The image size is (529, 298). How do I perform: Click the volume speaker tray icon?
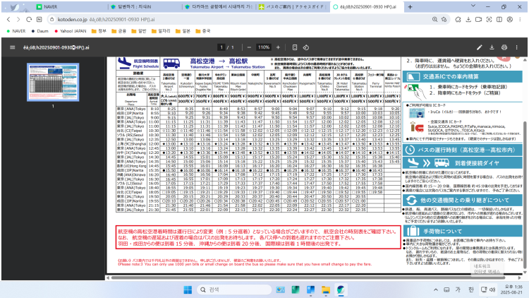coord(492,290)
